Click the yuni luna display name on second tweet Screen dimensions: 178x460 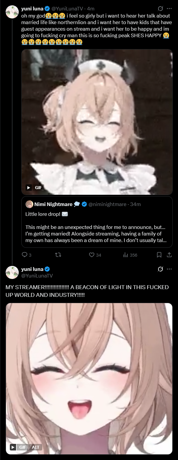32,269
